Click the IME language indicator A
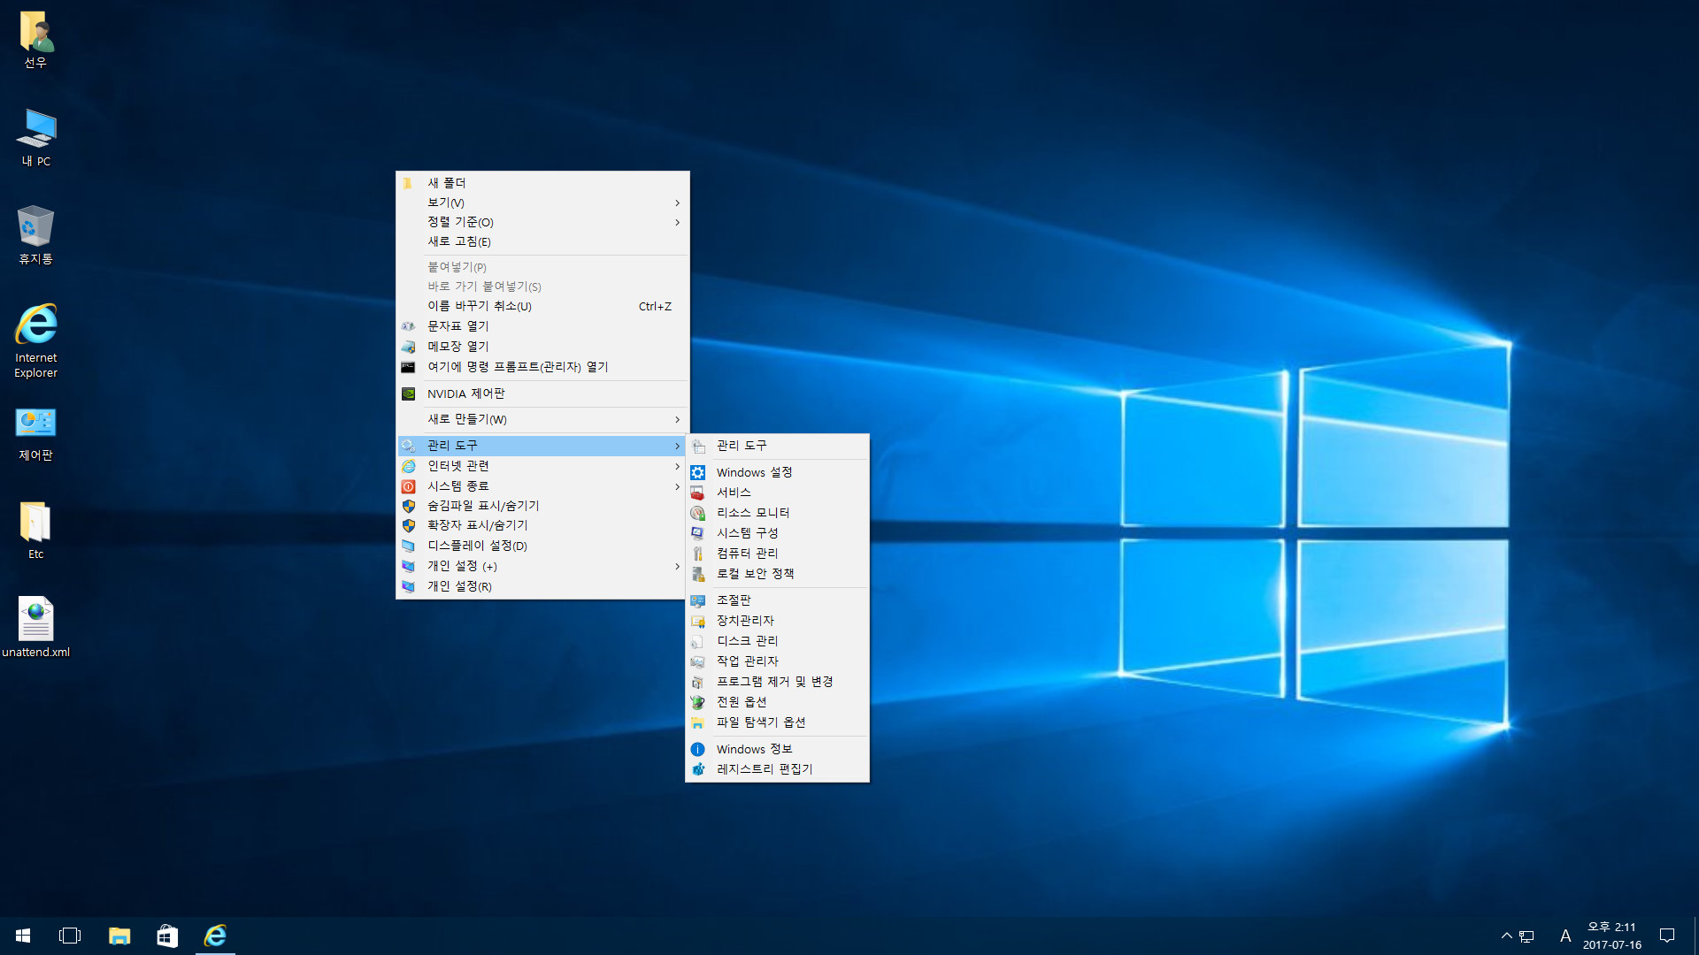Image resolution: width=1699 pixels, height=955 pixels. (1565, 936)
